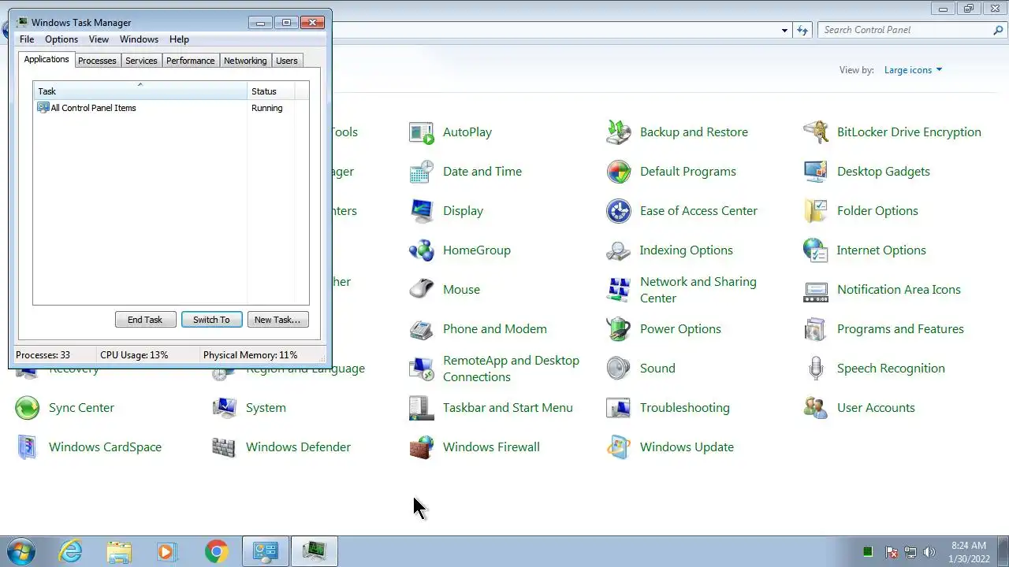The image size is (1009, 567).
Task: Click the Default Programs icon
Action: 618,172
